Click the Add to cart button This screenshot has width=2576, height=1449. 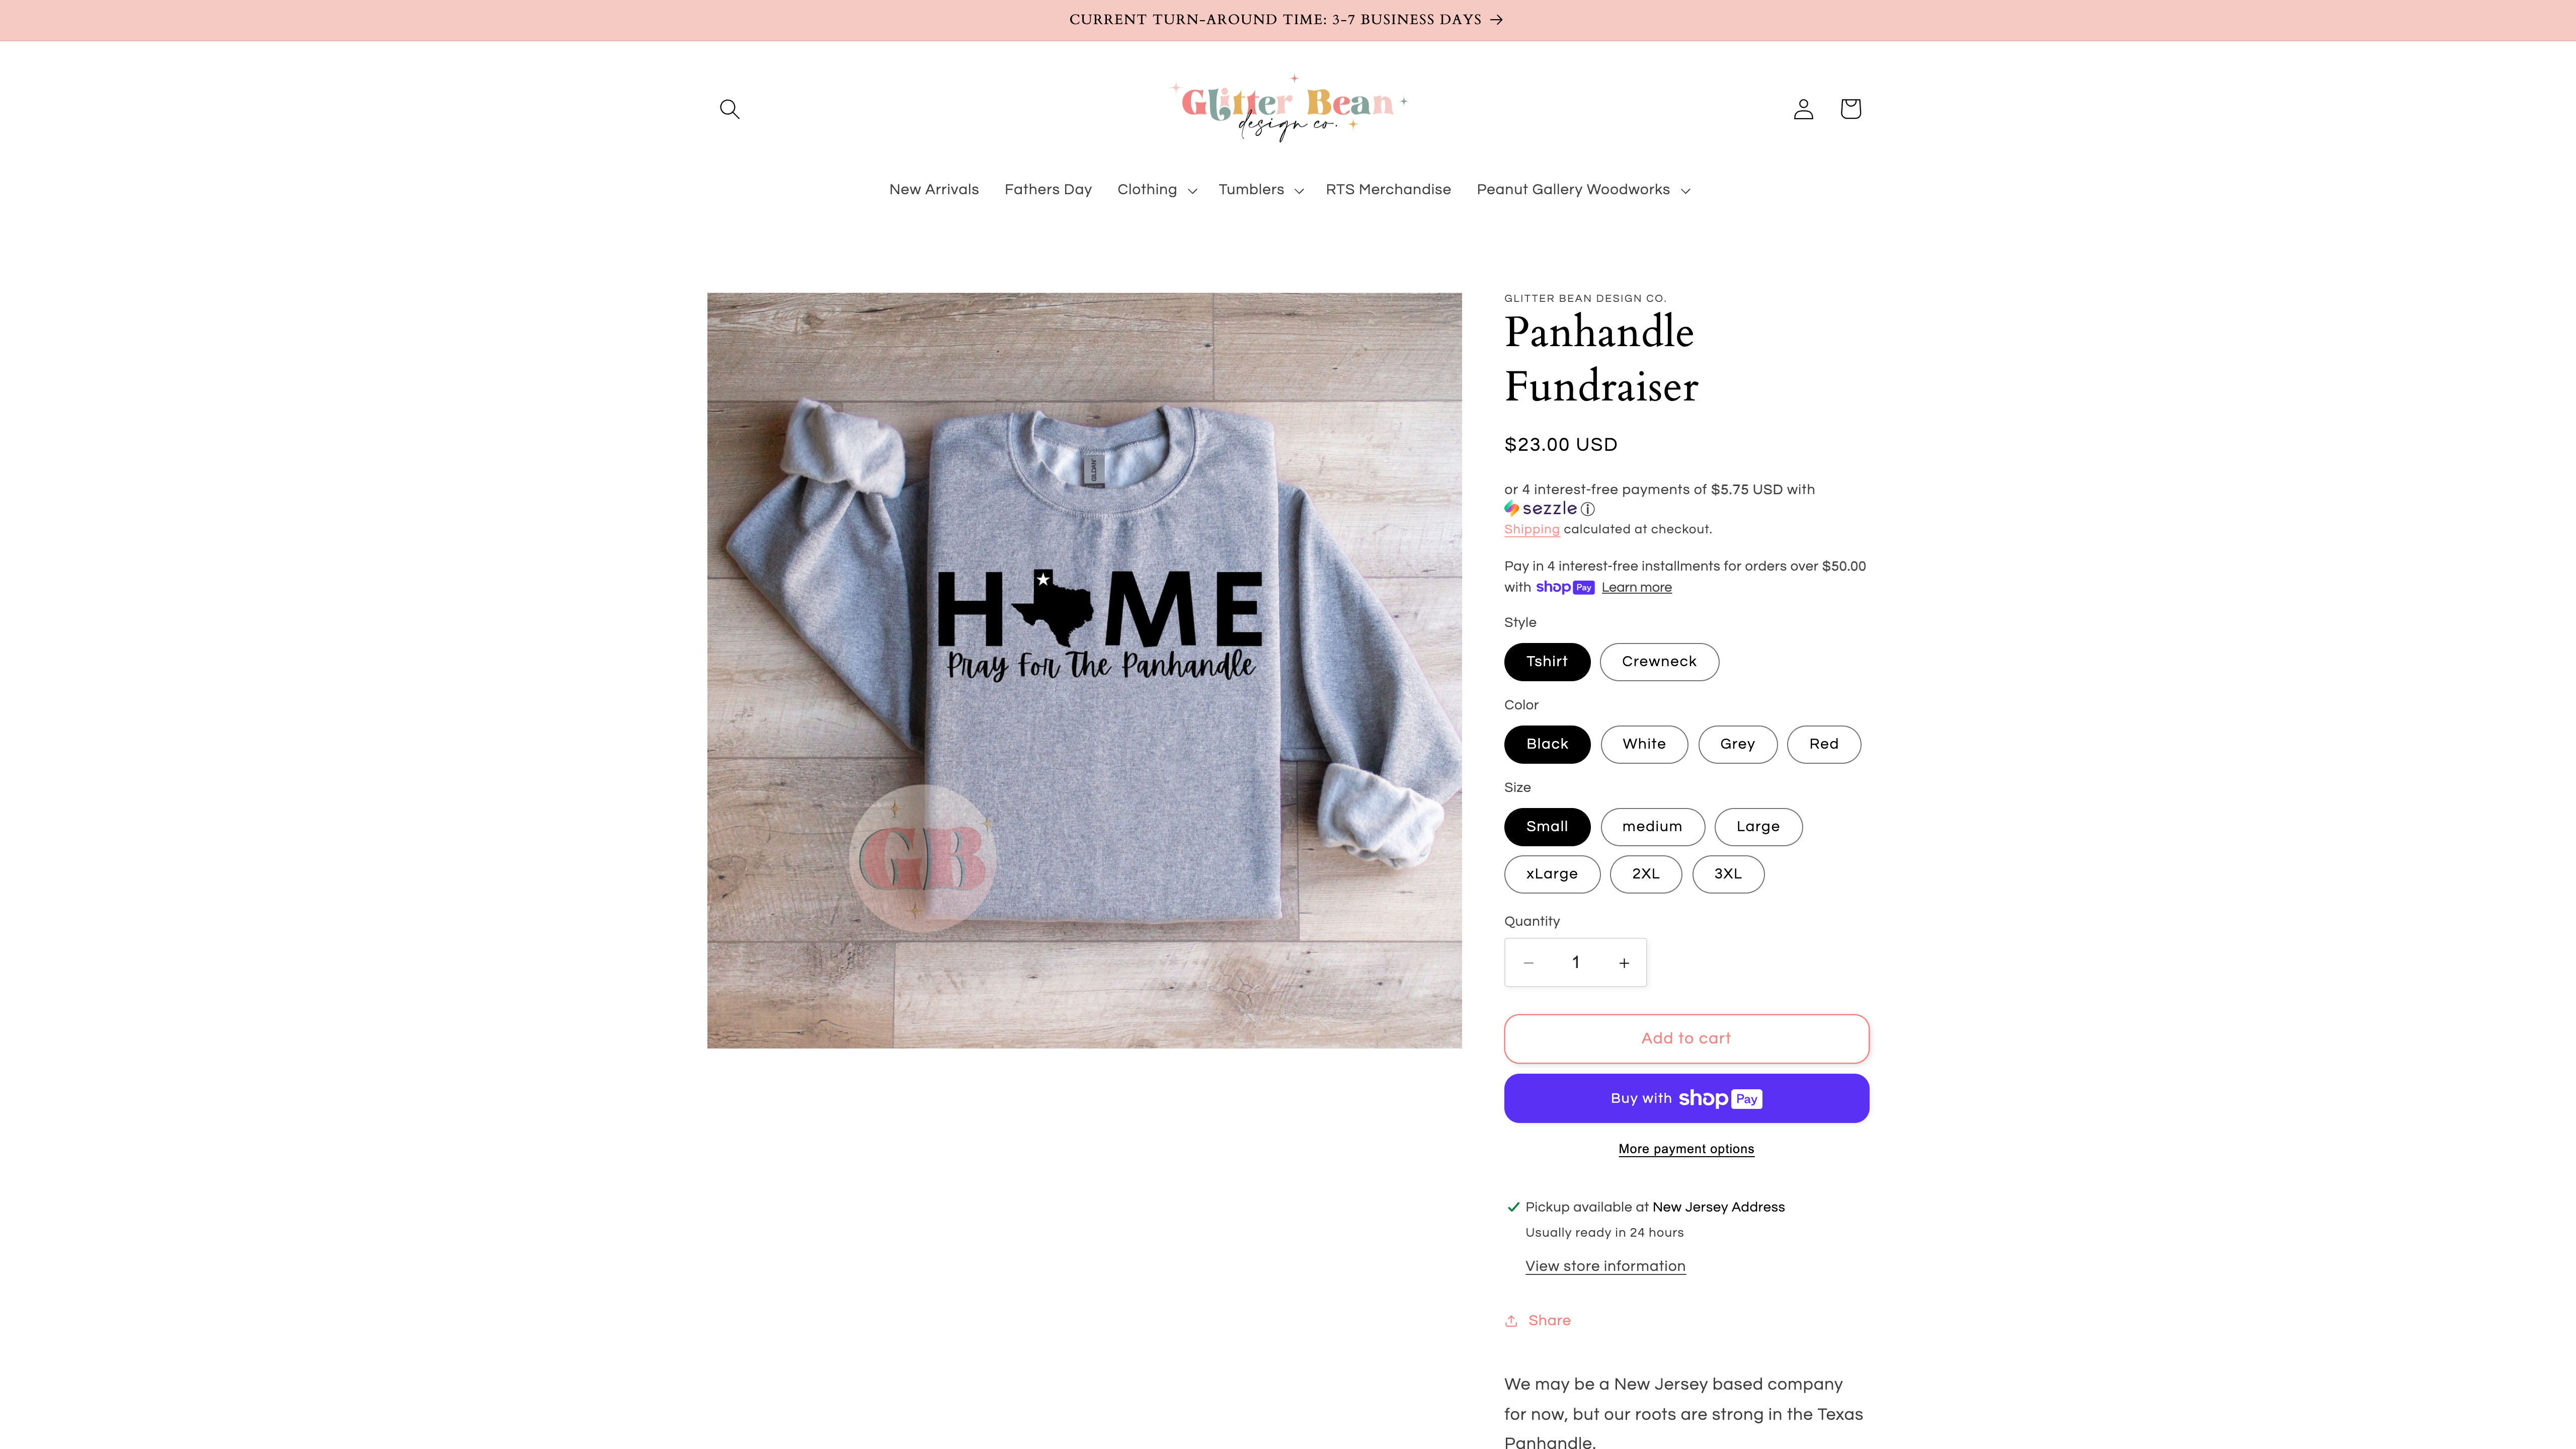pyautogui.click(x=1686, y=1038)
